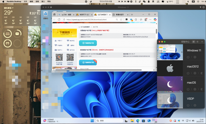The image size is (206, 124).
Task: Open the Recycle Bin on Windows desktop
Action: [45, 15]
